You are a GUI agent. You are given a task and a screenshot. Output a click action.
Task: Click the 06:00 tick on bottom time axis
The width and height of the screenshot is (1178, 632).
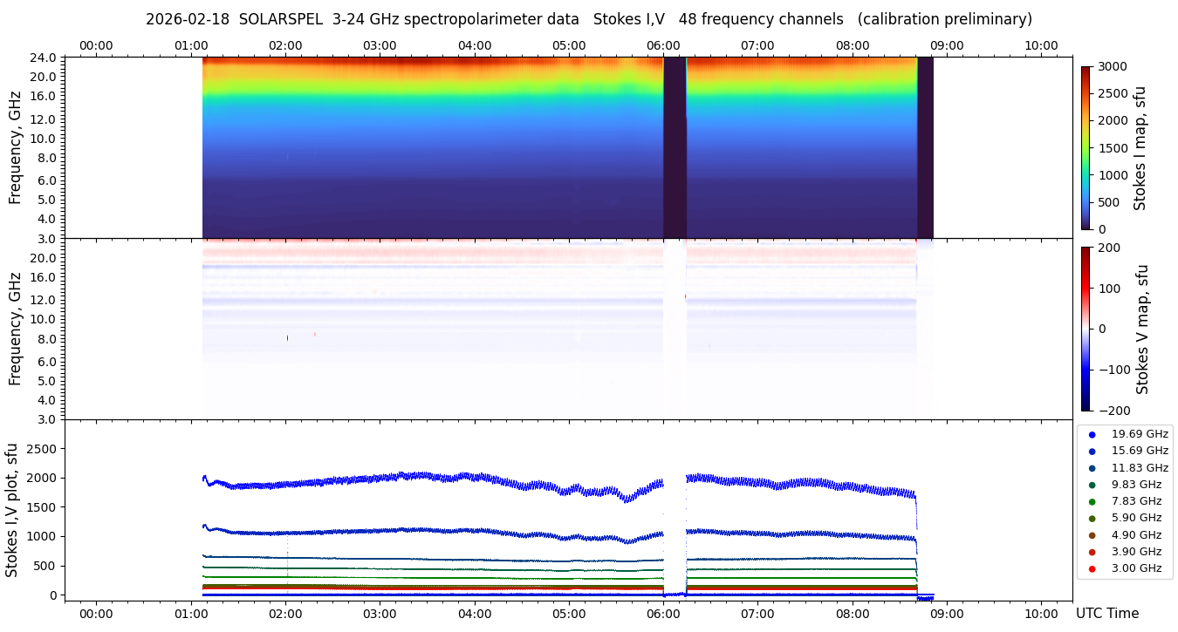(x=663, y=614)
